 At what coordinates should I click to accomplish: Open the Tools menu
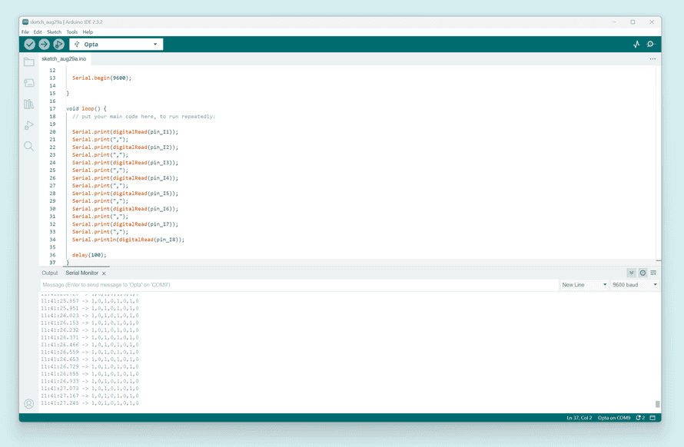pyautogui.click(x=72, y=32)
